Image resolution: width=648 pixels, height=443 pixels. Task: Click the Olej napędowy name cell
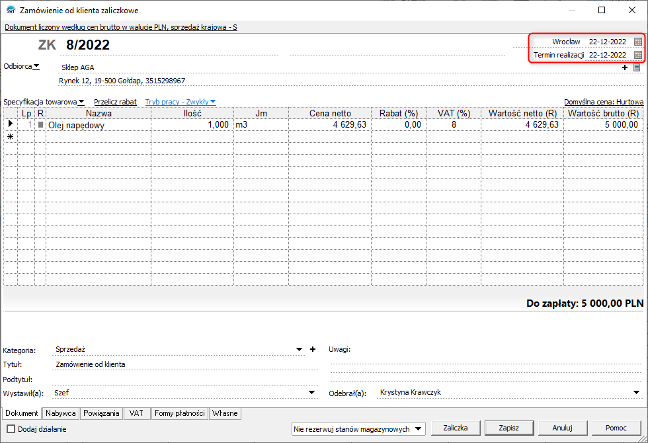99,125
